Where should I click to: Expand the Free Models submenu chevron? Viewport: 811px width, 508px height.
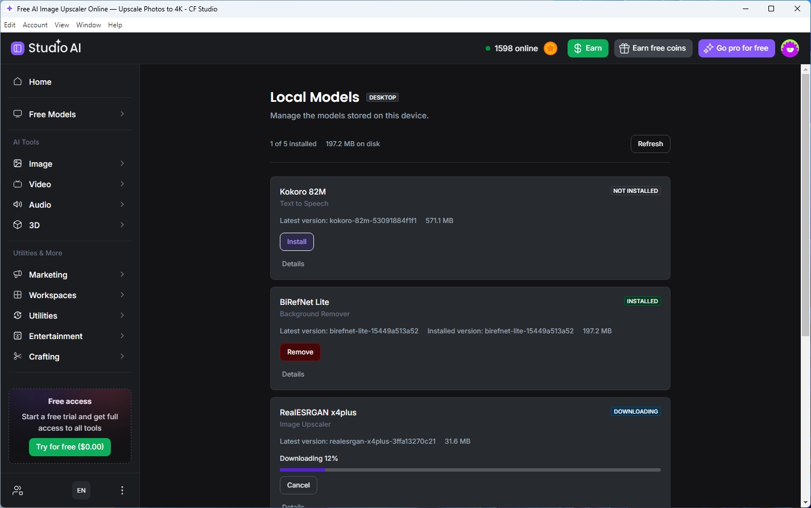(x=122, y=114)
